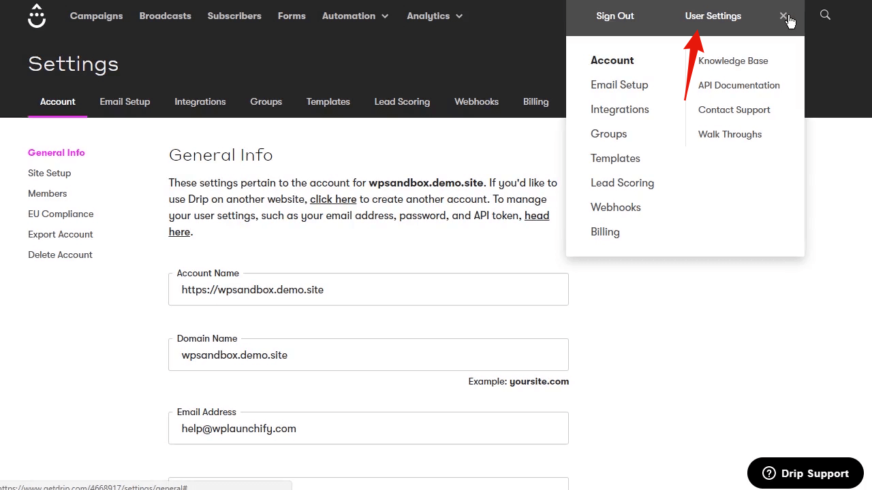Click the Account Name input field
The image size is (872, 490).
[x=368, y=289]
